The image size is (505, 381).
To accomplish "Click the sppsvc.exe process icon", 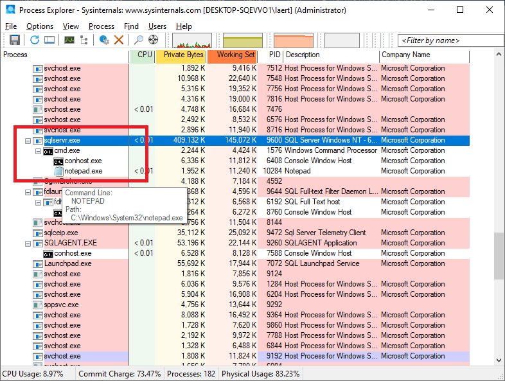I will 38,305.
